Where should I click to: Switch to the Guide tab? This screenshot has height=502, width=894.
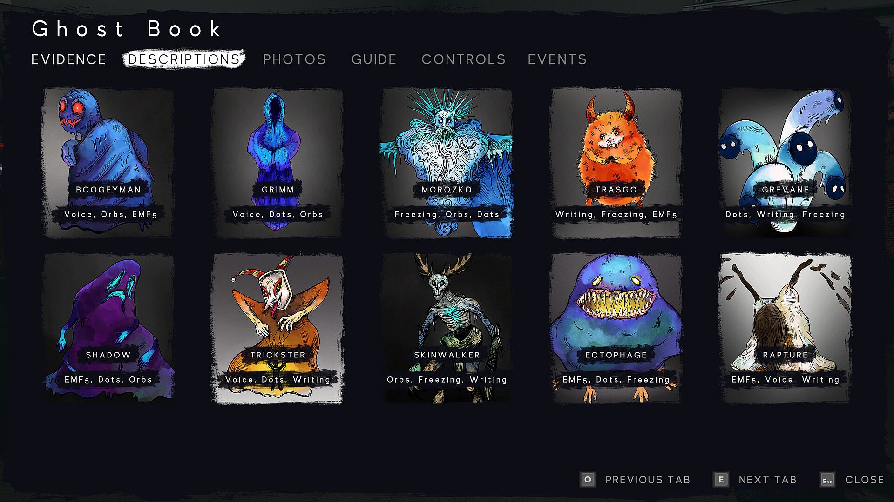tap(374, 59)
